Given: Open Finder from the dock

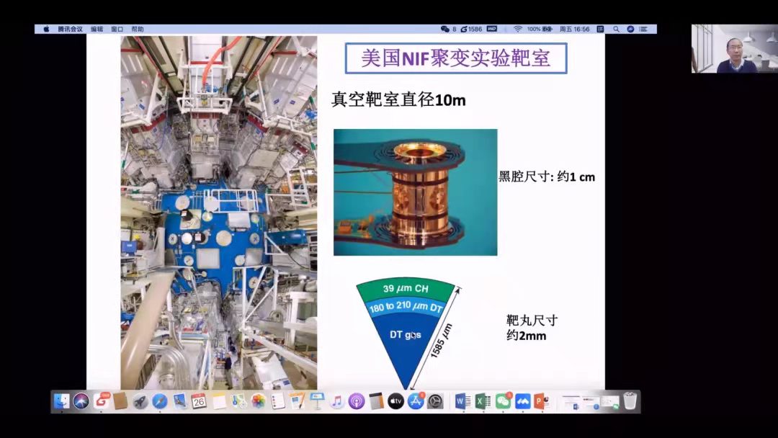Looking at the screenshot, I should 62,401.
